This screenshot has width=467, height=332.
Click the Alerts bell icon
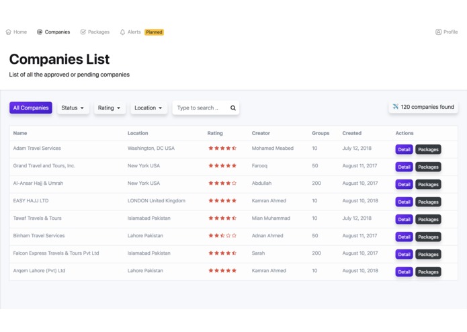point(122,32)
